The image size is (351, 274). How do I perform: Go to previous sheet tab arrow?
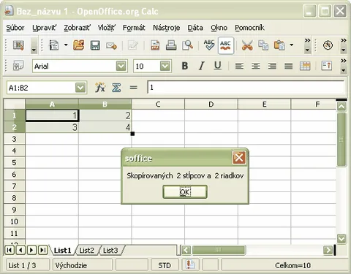(20, 250)
